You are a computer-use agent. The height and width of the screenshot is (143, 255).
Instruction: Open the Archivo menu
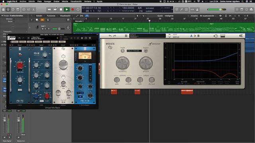[x=23, y=1]
